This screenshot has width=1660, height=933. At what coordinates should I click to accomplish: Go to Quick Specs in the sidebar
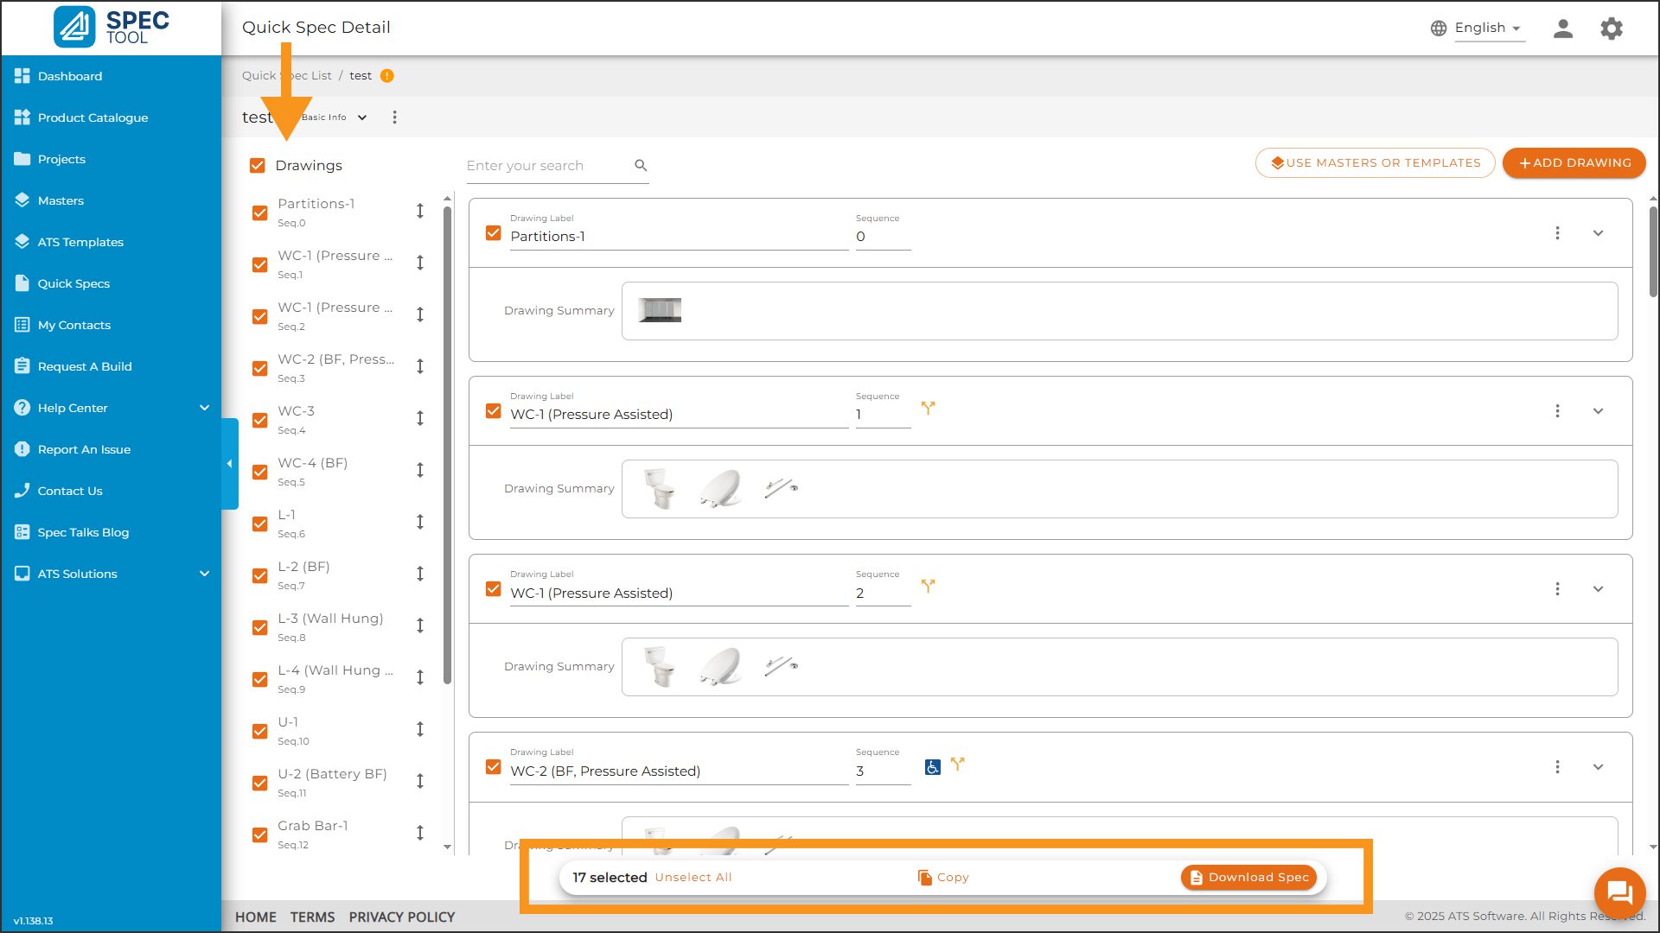pos(73,283)
